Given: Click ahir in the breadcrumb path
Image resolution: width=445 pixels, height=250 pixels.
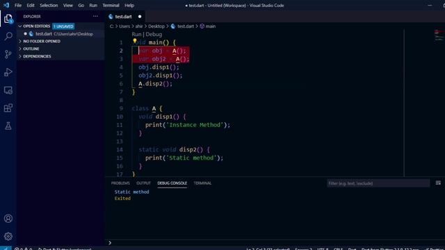Looking at the screenshot, I should pyautogui.click(x=139, y=26).
